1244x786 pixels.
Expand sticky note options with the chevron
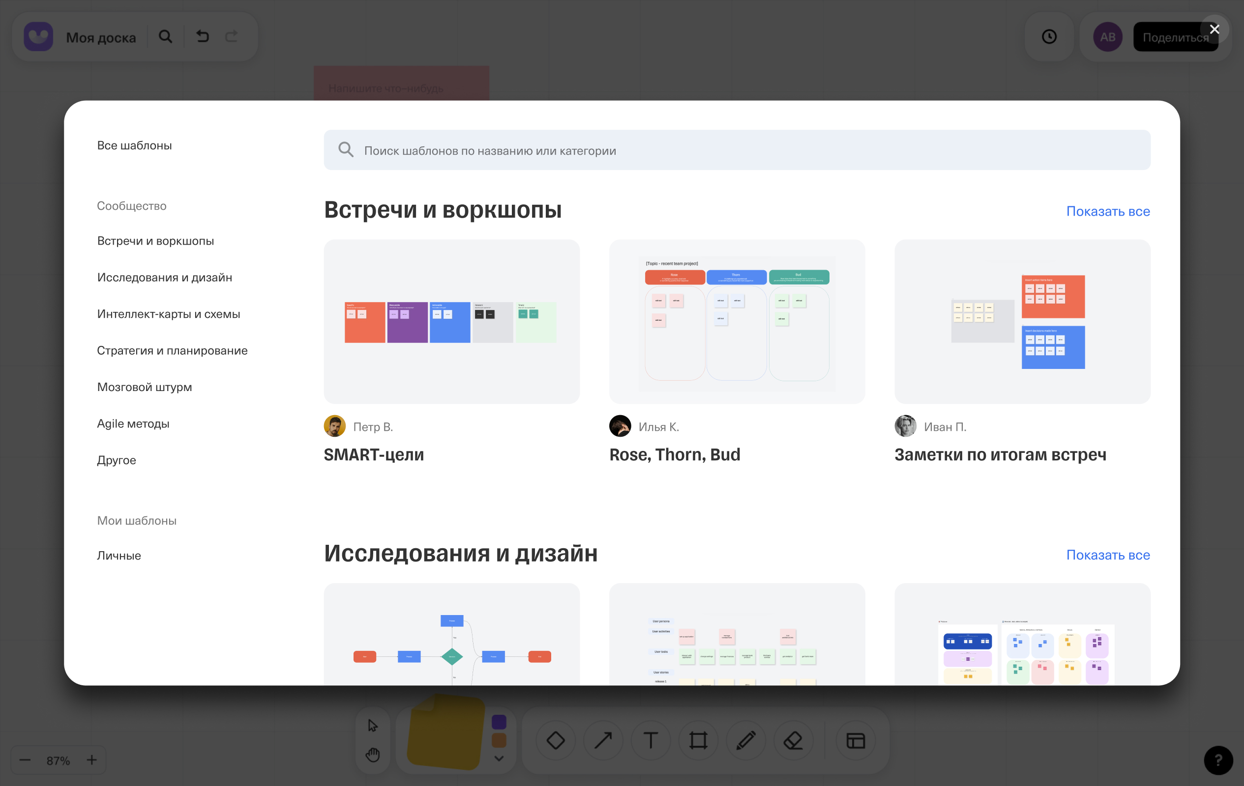pyautogui.click(x=498, y=758)
